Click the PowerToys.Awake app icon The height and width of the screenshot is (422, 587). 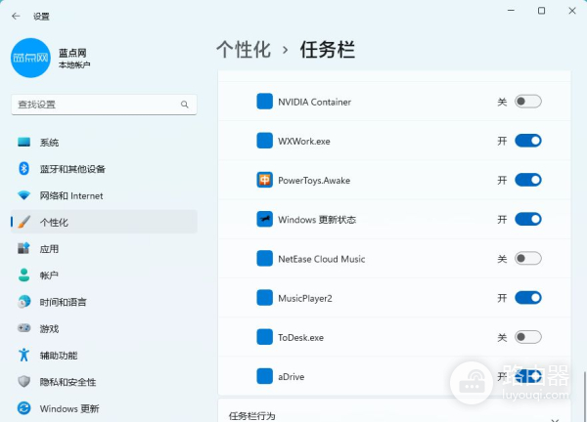tap(265, 180)
